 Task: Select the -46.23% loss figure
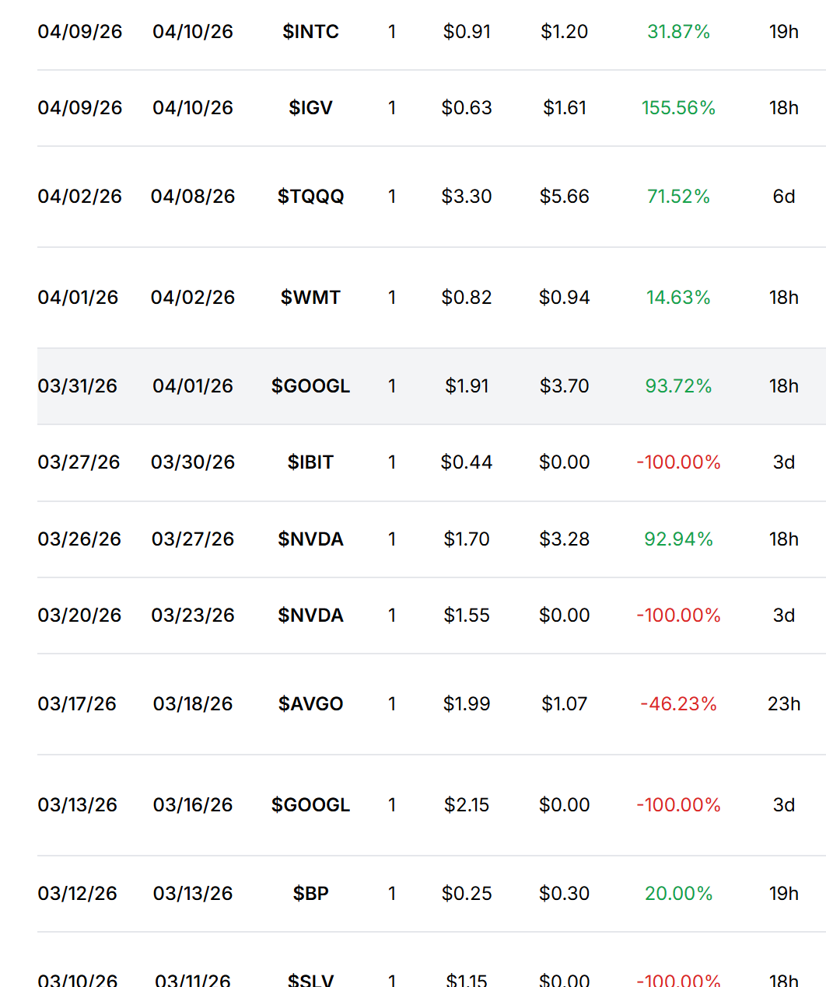click(x=678, y=704)
